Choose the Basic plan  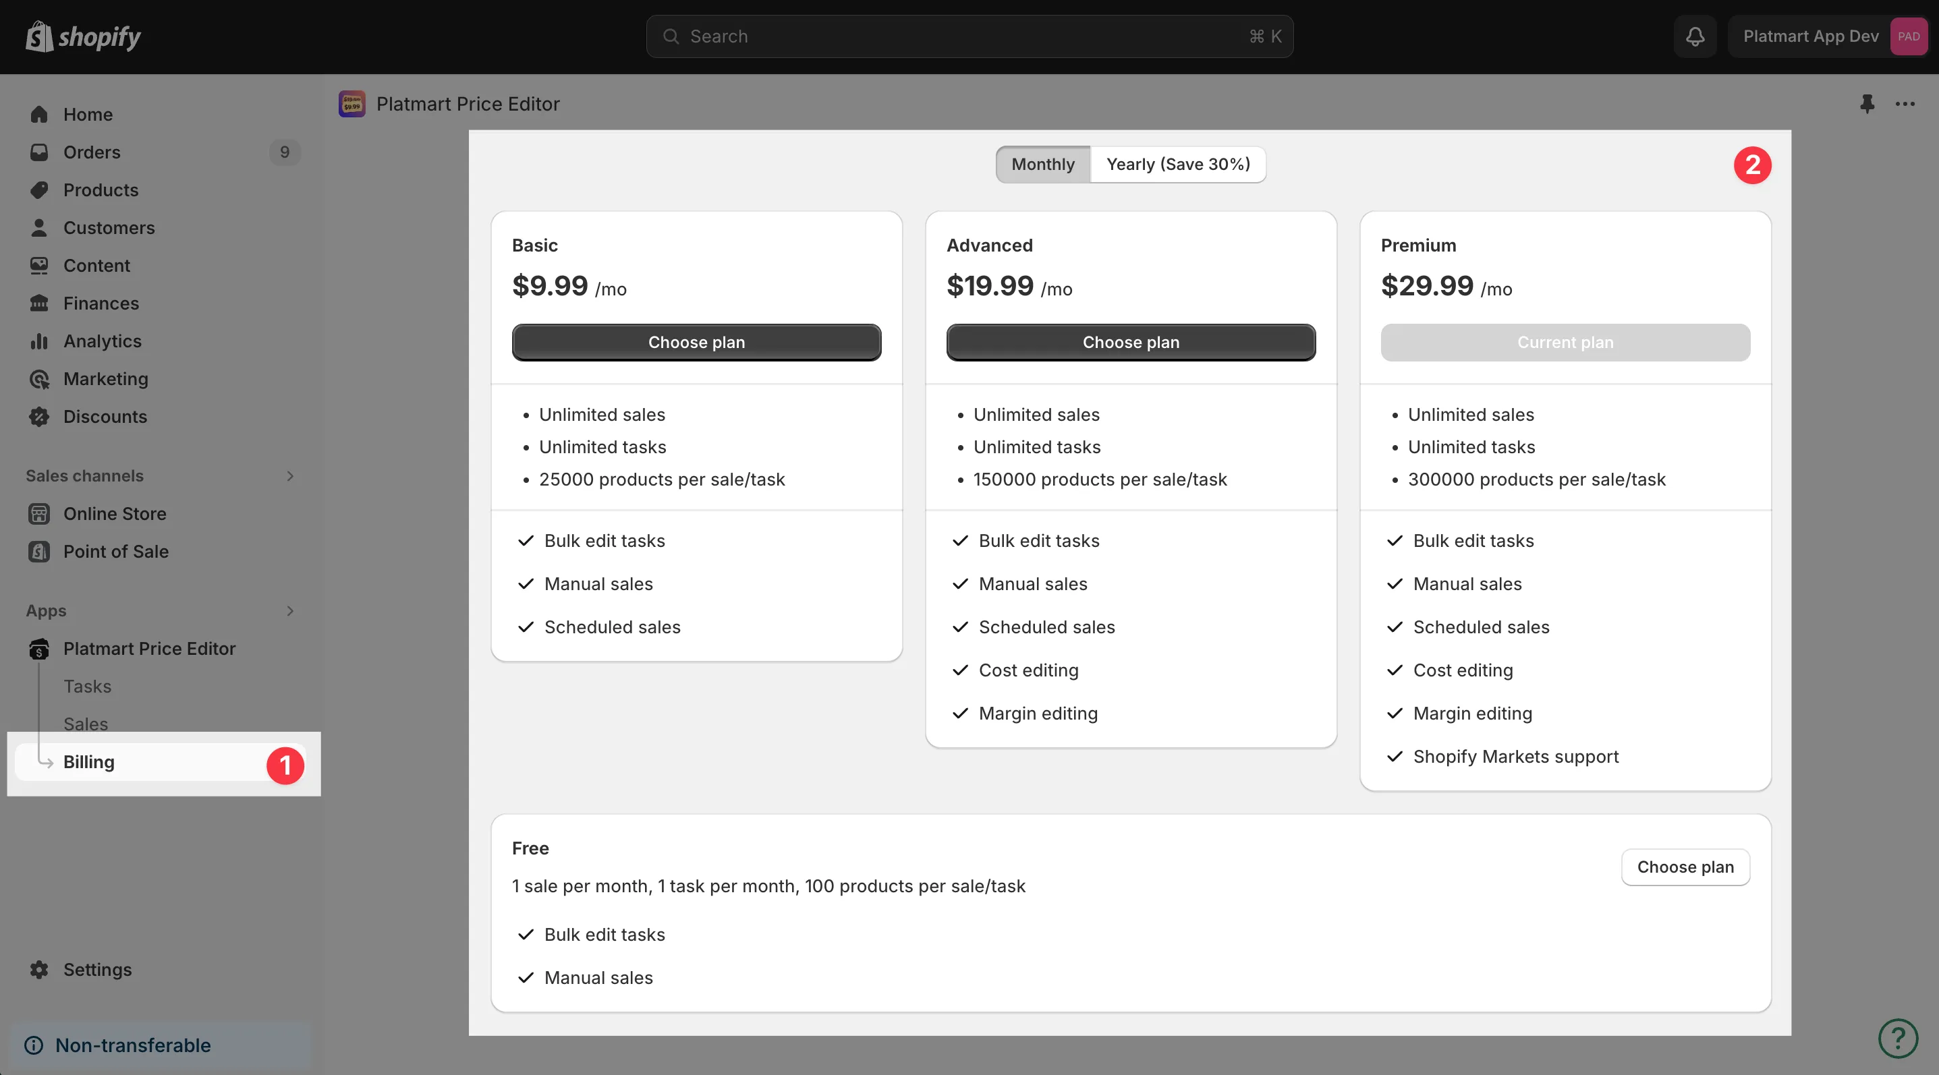[696, 343]
